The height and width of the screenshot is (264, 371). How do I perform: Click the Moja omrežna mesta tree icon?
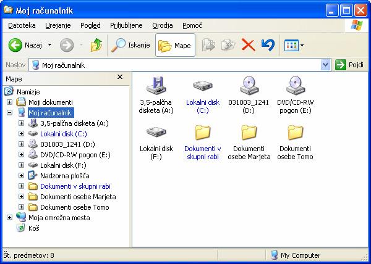pyautogui.click(x=21, y=218)
